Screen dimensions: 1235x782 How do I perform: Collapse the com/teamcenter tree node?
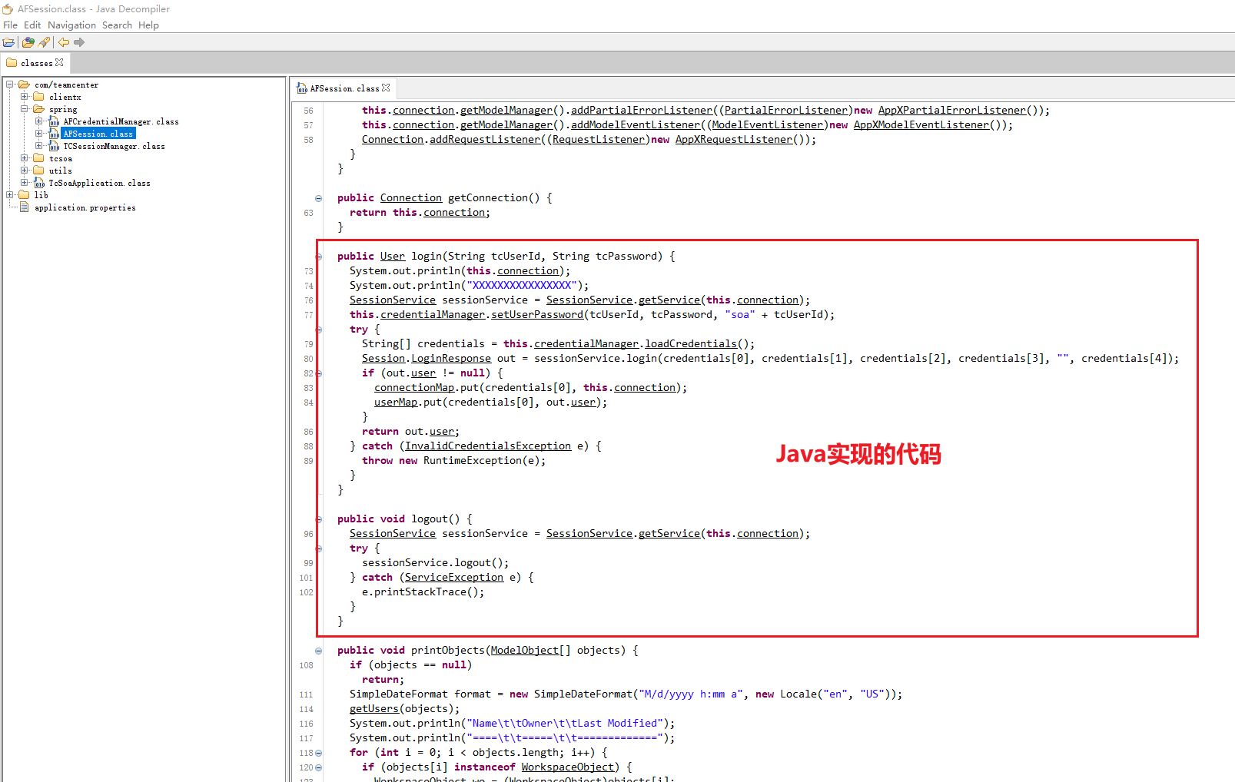[10, 84]
